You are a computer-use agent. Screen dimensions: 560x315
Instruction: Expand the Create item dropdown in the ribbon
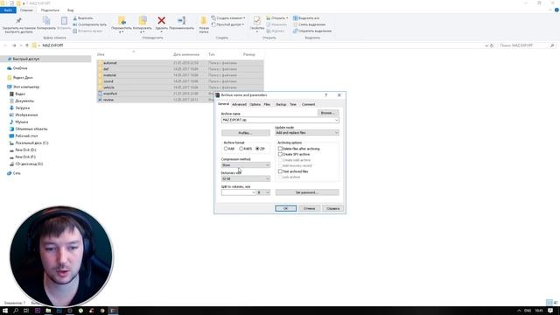pyautogui.click(x=244, y=17)
